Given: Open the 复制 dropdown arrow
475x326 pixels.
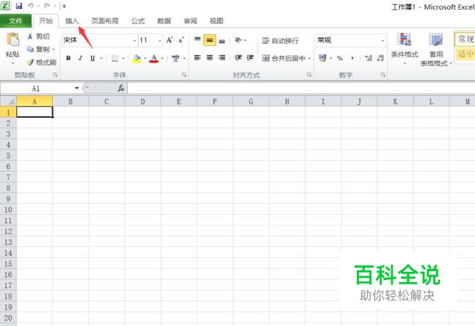Looking at the screenshot, I should click(x=54, y=49).
